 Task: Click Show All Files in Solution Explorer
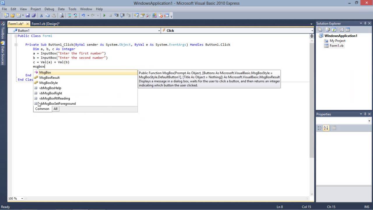328,30
